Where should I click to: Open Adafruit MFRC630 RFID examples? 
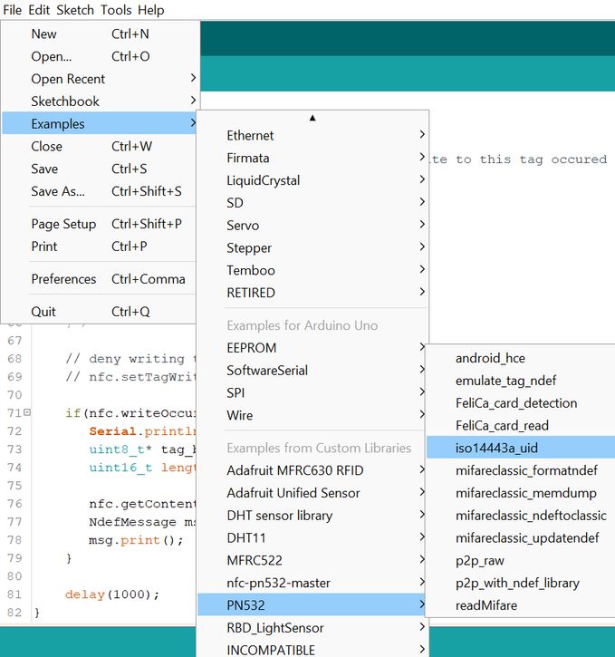312,470
